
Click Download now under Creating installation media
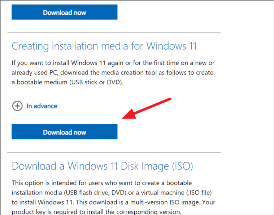click(65, 132)
